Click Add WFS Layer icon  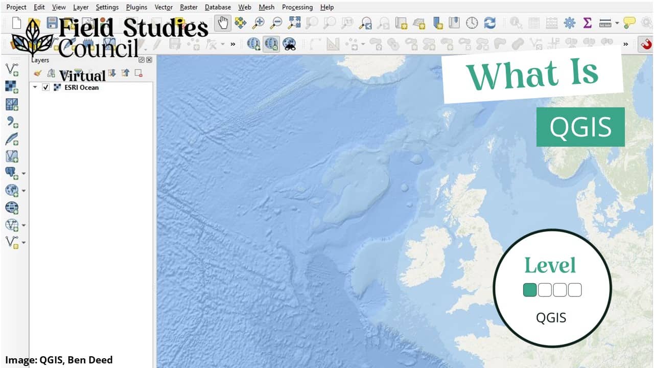coord(12,225)
